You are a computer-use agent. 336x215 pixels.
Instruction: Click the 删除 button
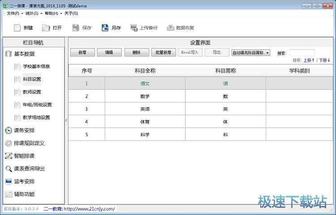(137, 52)
